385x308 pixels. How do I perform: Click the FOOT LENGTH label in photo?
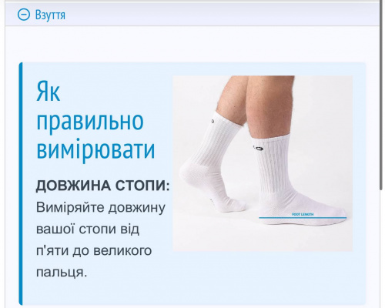click(303, 214)
